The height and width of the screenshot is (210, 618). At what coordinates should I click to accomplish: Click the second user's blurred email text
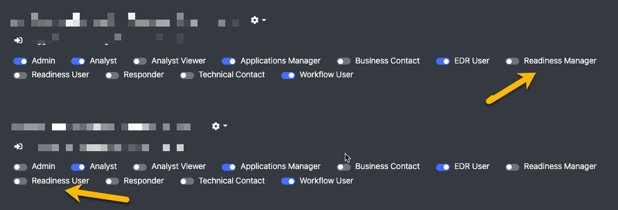(111, 148)
